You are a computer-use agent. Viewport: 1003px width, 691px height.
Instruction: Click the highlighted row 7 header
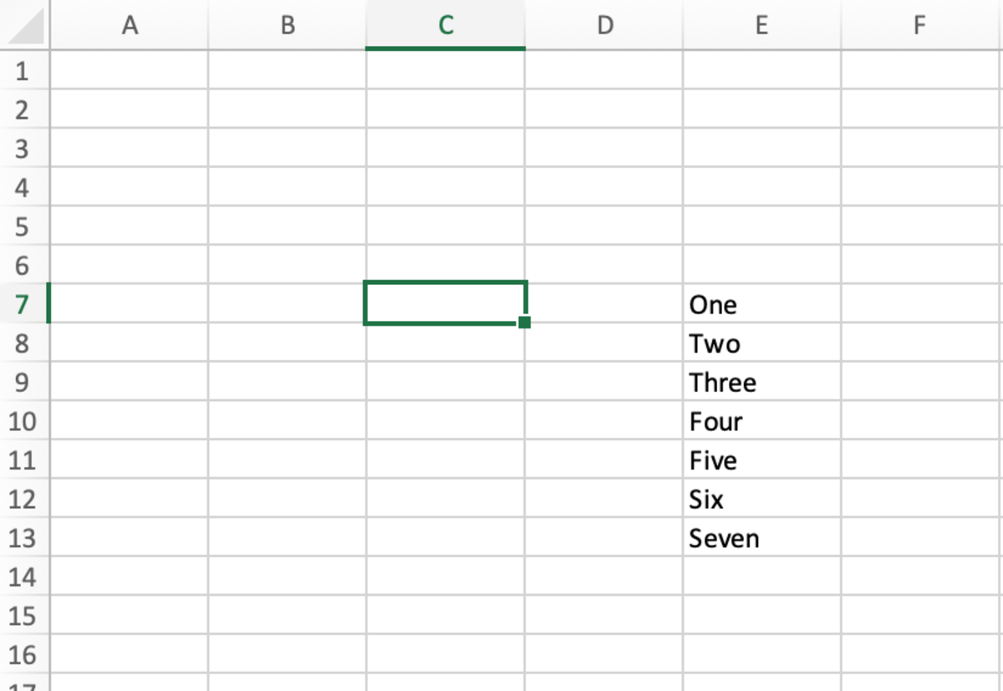(x=23, y=304)
